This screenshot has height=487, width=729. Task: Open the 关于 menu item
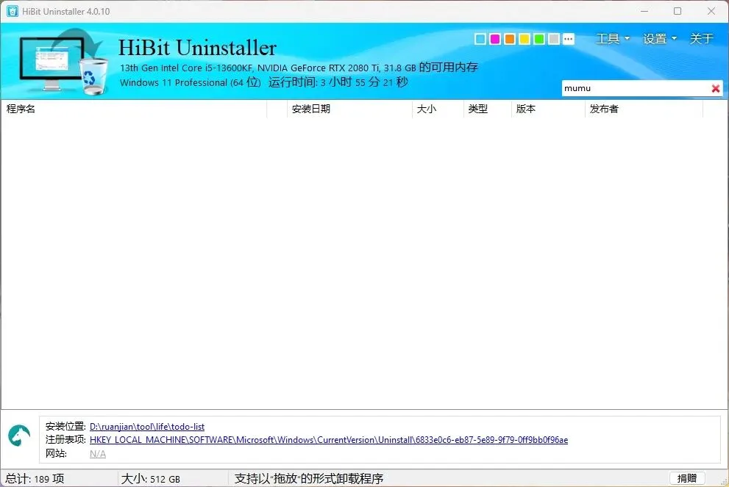click(x=701, y=38)
